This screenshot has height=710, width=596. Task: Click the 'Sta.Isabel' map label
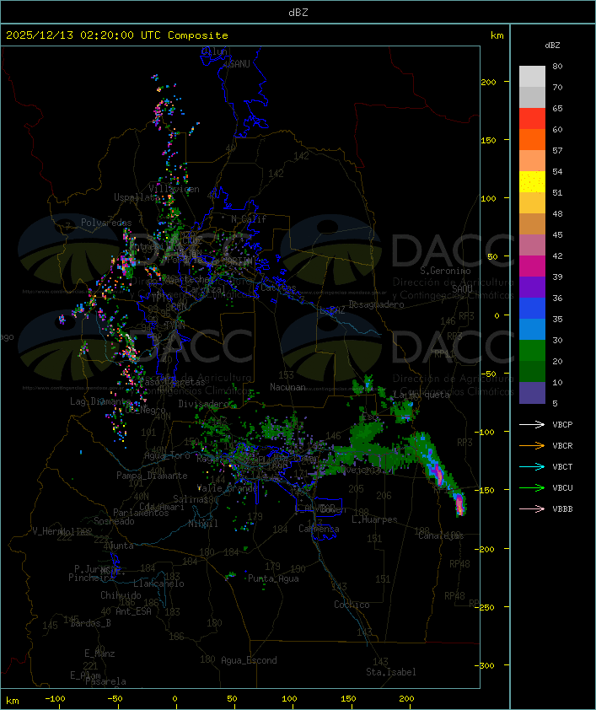point(391,672)
